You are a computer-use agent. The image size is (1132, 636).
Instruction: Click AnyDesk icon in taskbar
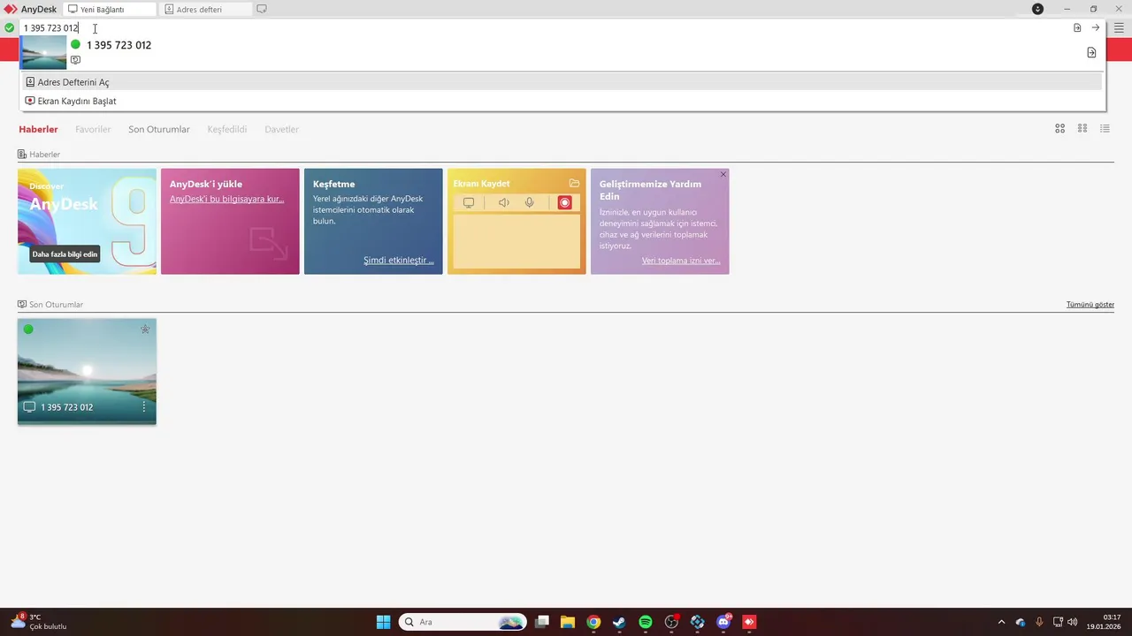tap(749, 622)
